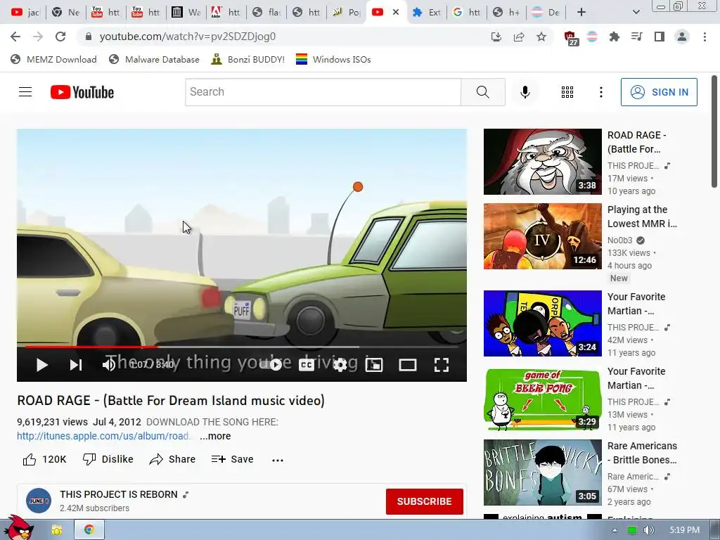The height and width of the screenshot is (540, 720).
Task: Go back in browser history
Action: 15,37
